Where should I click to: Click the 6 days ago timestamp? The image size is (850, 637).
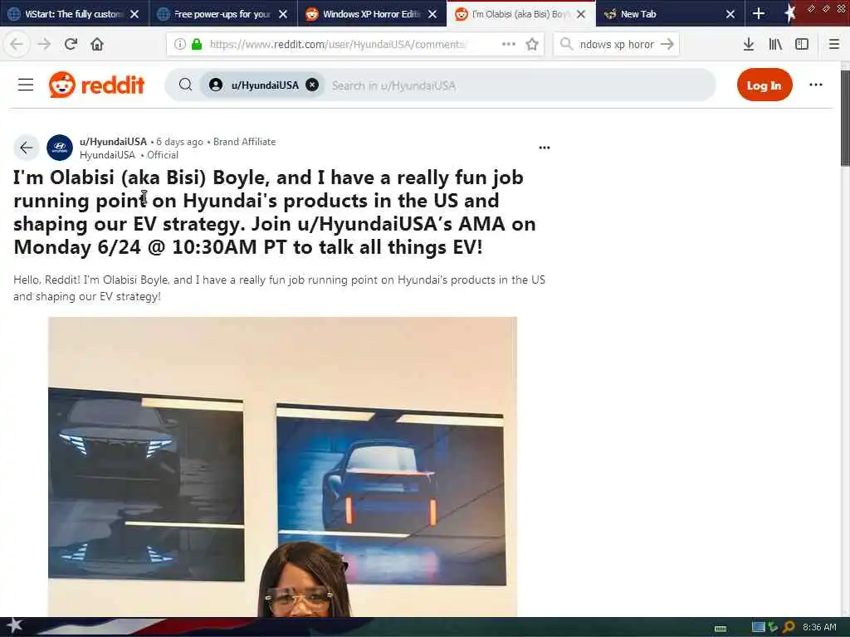click(179, 141)
